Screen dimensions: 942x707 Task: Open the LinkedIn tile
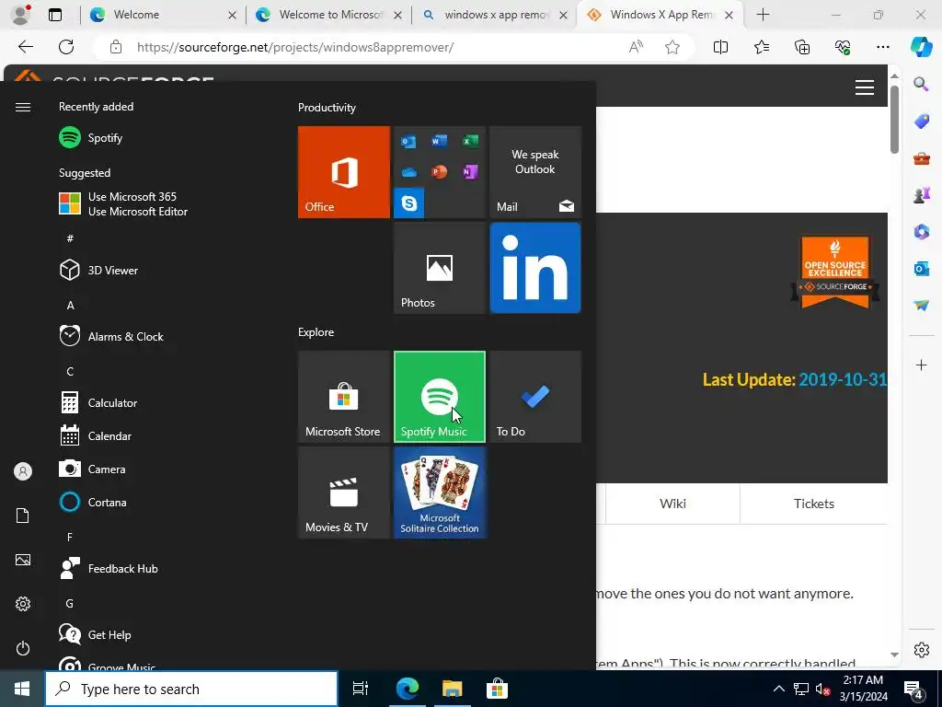(535, 268)
